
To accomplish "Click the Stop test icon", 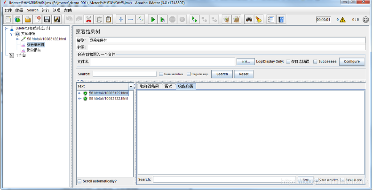I will click(x=173, y=19).
